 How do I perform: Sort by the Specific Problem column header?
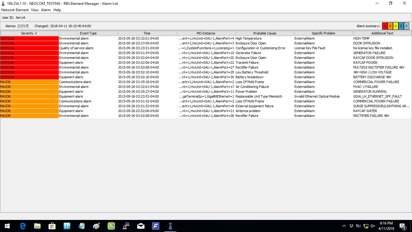(324, 33)
